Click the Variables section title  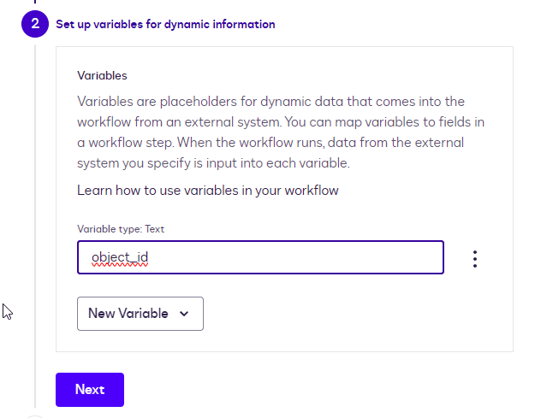coord(102,76)
